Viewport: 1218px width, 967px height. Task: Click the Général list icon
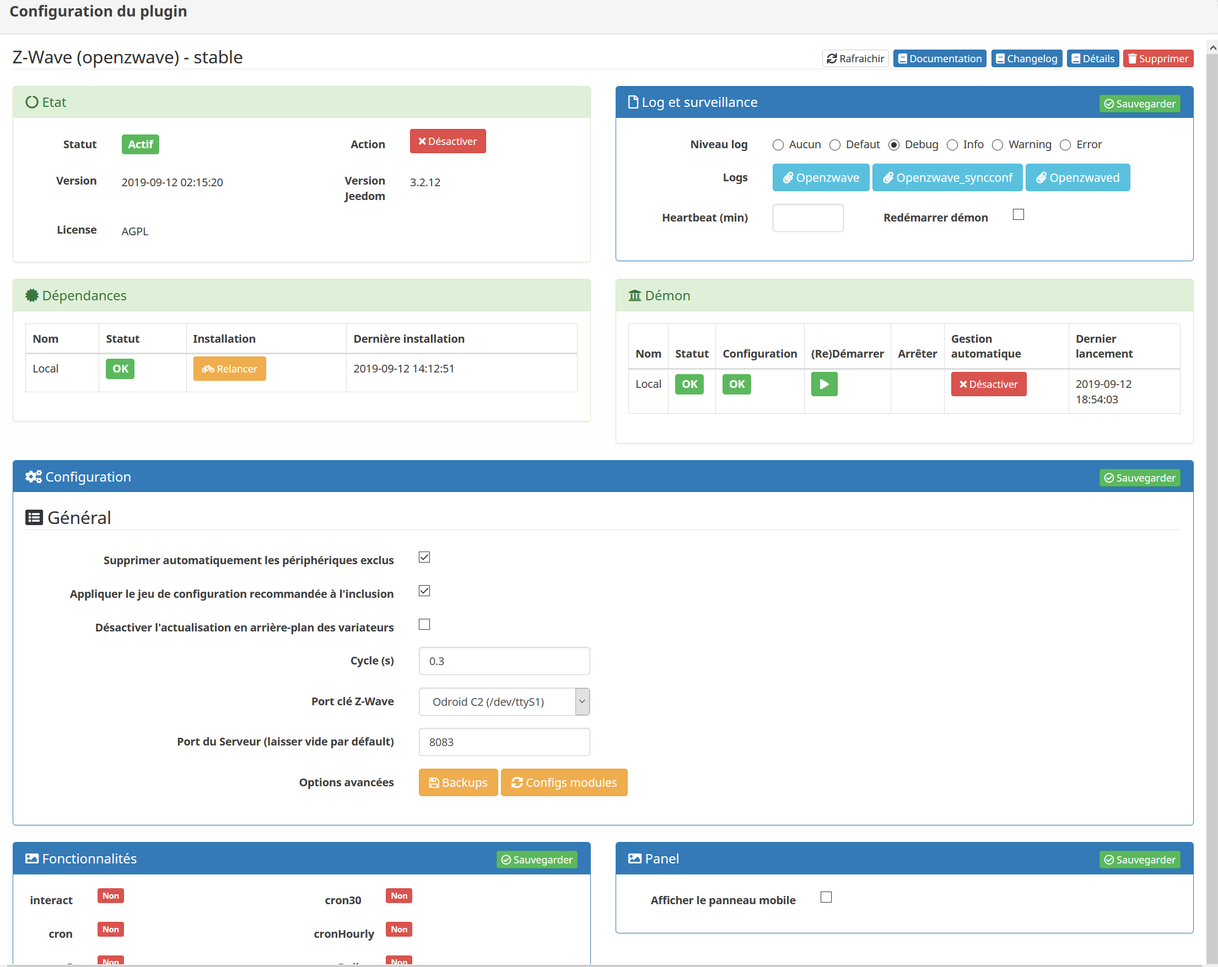click(x=34, y=518)
